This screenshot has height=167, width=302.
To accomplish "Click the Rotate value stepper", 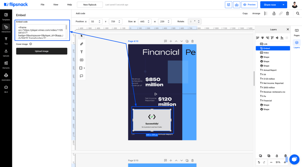I will (x=199, y=21).
